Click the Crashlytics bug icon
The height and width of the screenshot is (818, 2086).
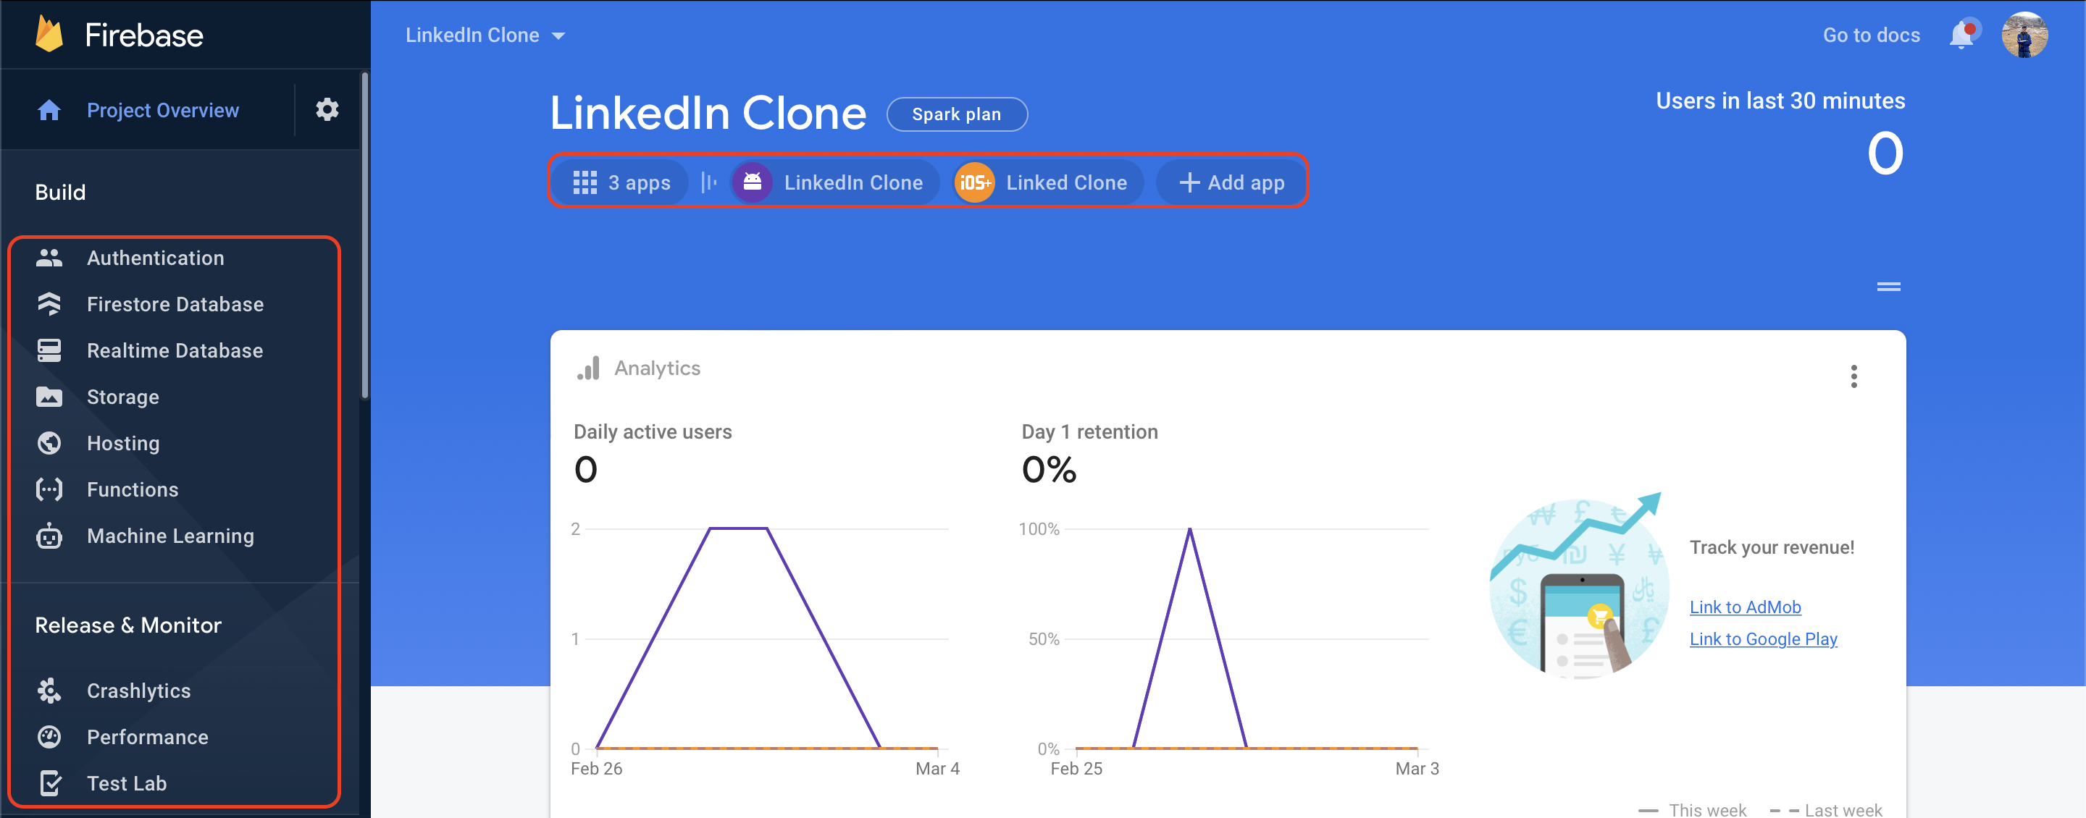(x=49, y=691)
